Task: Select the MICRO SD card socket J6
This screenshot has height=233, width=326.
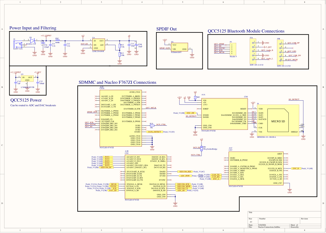Action: pyautogui.click(x=278, y=120)
